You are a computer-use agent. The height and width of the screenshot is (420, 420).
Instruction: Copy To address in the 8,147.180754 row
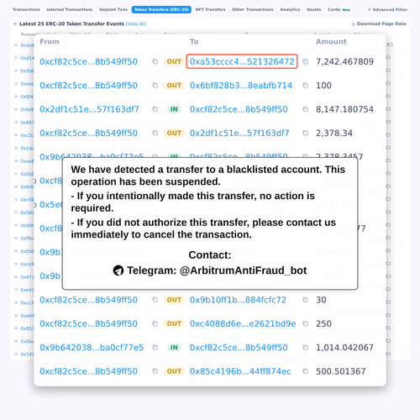[305, 109]
